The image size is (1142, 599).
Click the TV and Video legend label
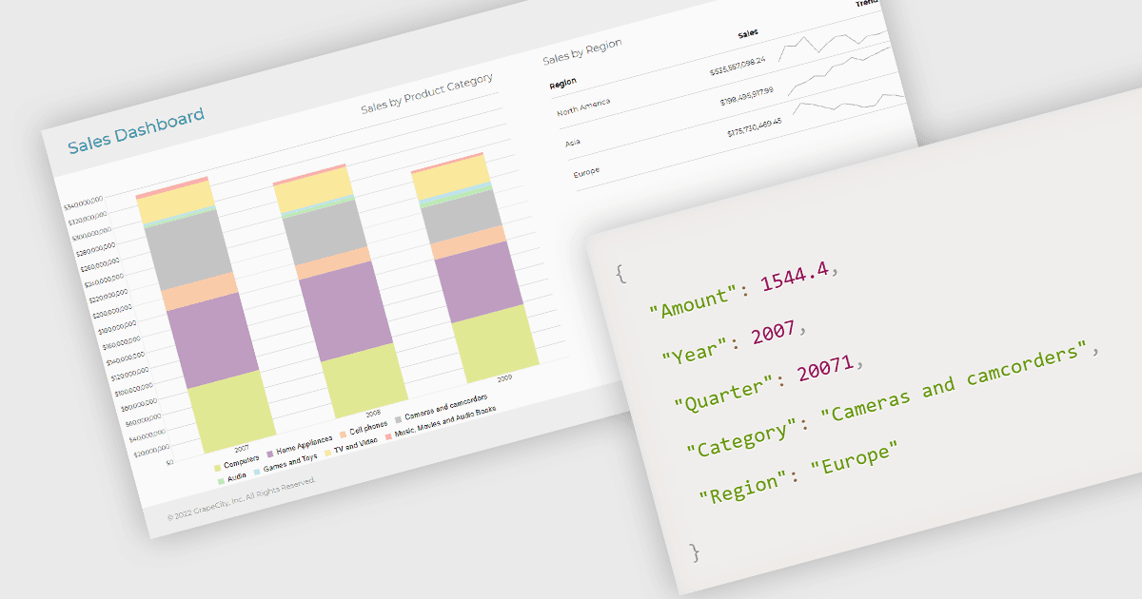coord(355,446)
